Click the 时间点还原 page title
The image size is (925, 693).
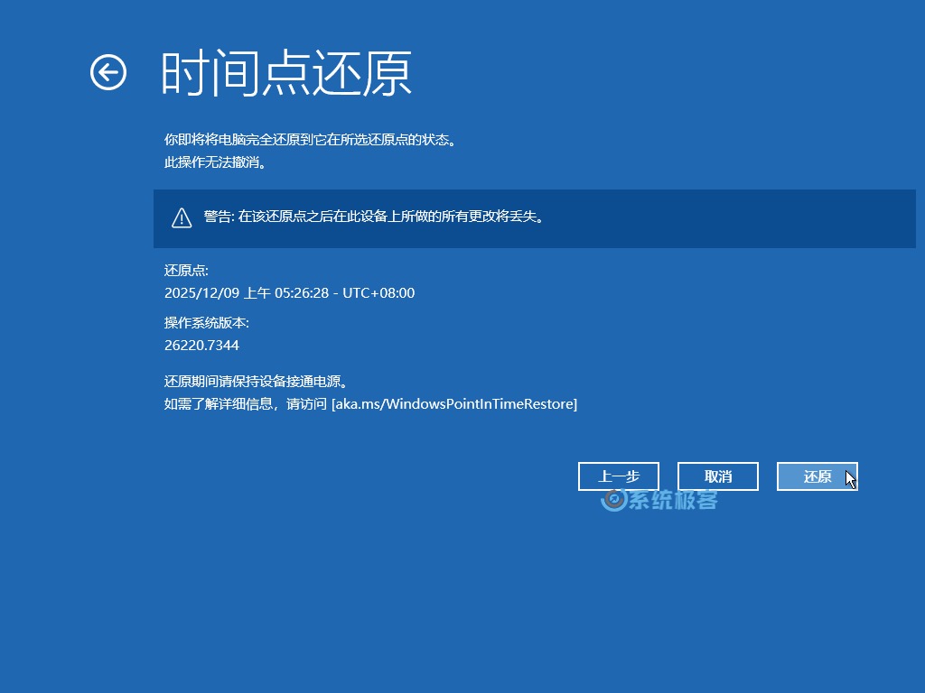pyautogui.click(x=286, y=72)
